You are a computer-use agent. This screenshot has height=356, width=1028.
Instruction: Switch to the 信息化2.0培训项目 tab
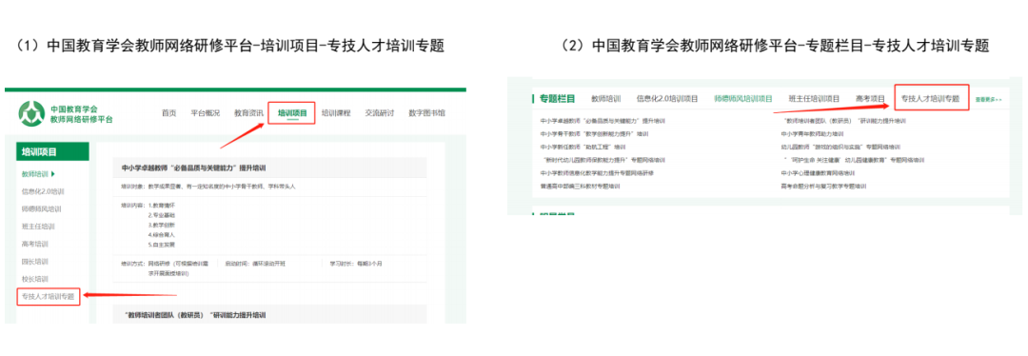tap(666, 99)
